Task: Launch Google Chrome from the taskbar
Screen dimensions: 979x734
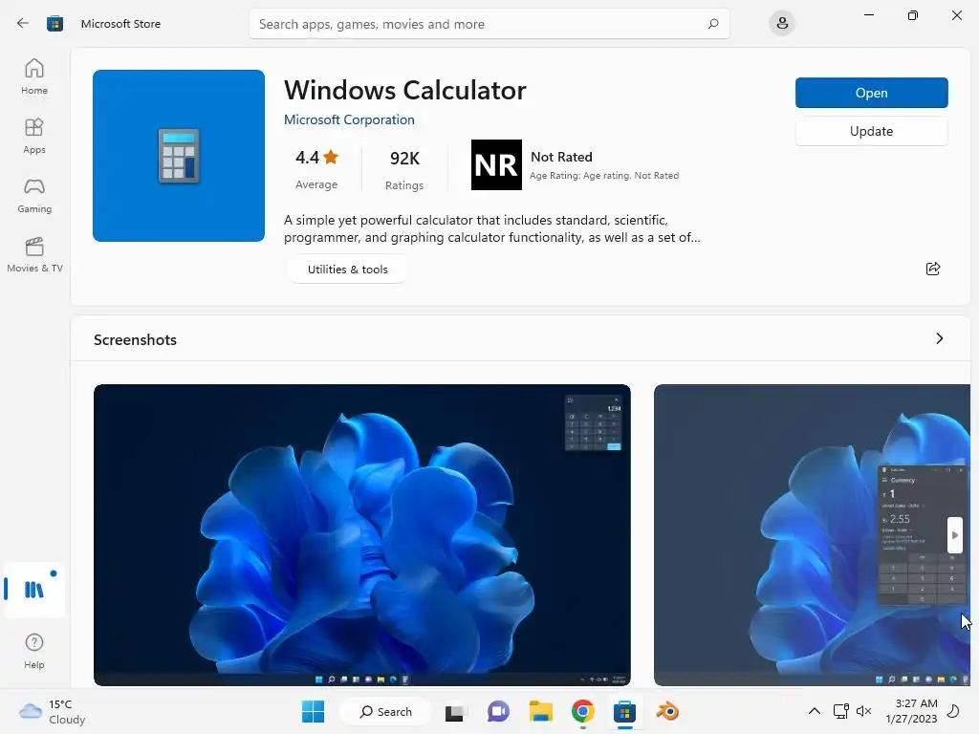Action: [582, 711]
